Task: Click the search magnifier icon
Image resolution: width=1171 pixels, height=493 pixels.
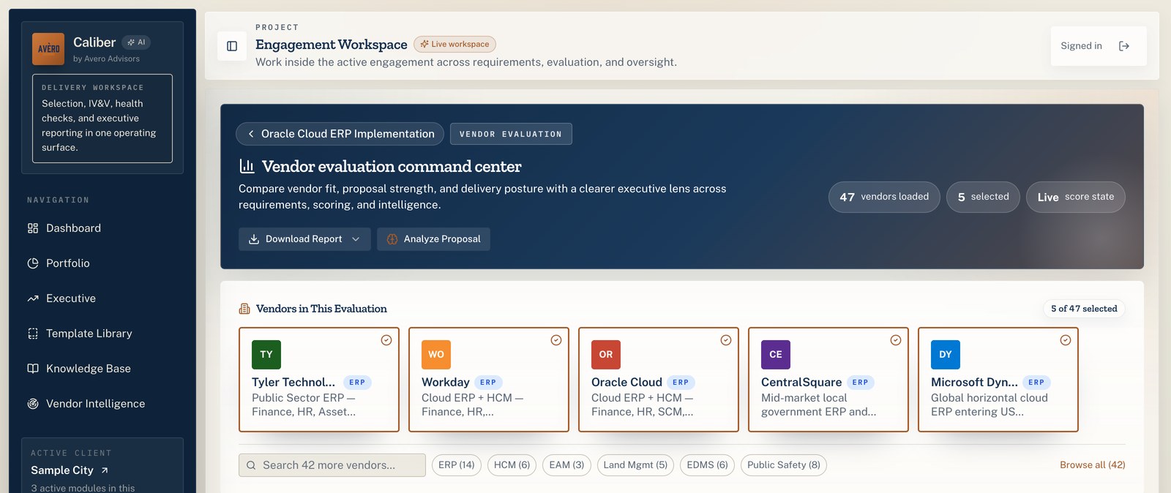Action: [x=251, y=465]
